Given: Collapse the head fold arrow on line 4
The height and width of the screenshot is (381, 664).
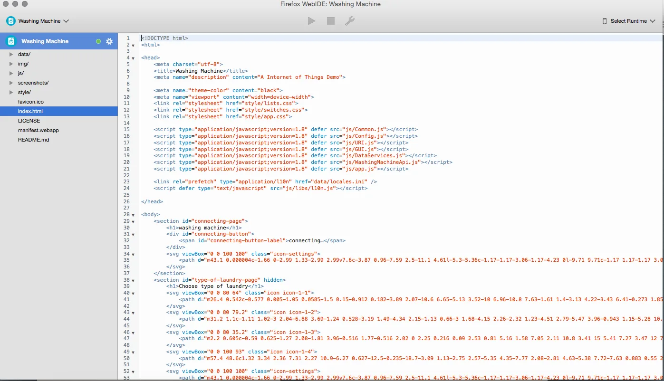Looking at the screenshot, I should pyautogui.click(x=133, y=58).
